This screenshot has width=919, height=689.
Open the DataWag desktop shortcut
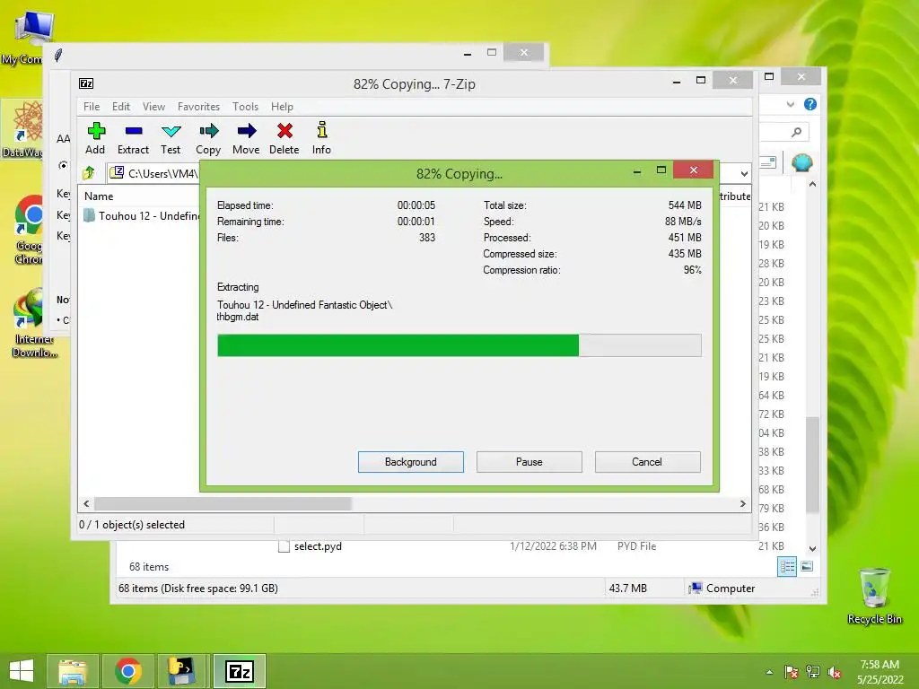click(x=23, y=129)
